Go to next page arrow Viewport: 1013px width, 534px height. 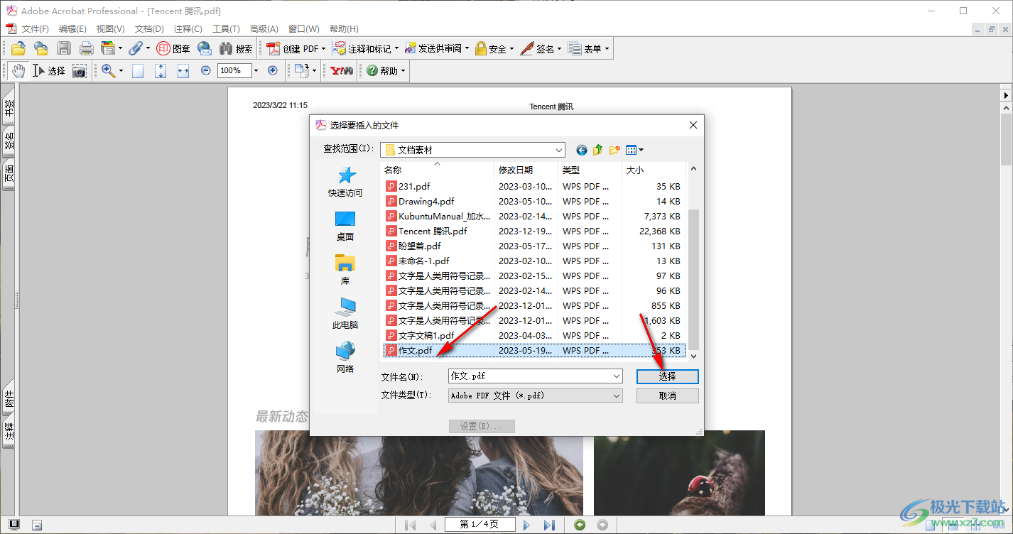click(x=526, y=525)
